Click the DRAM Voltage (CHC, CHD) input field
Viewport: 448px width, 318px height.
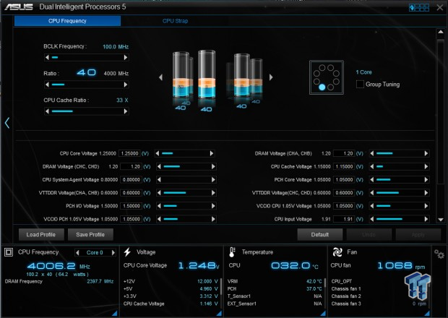pos(131,166)
